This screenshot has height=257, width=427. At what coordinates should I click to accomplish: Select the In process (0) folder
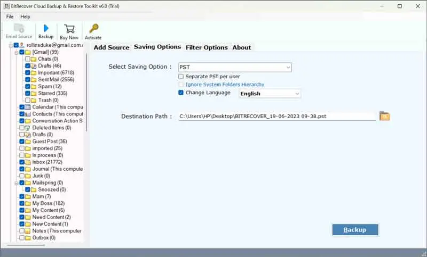(48, 155)
